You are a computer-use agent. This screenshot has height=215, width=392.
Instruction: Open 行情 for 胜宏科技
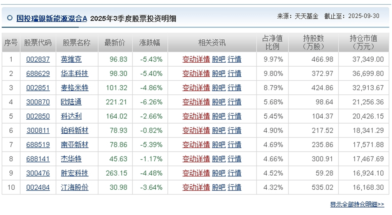[234, 173]
